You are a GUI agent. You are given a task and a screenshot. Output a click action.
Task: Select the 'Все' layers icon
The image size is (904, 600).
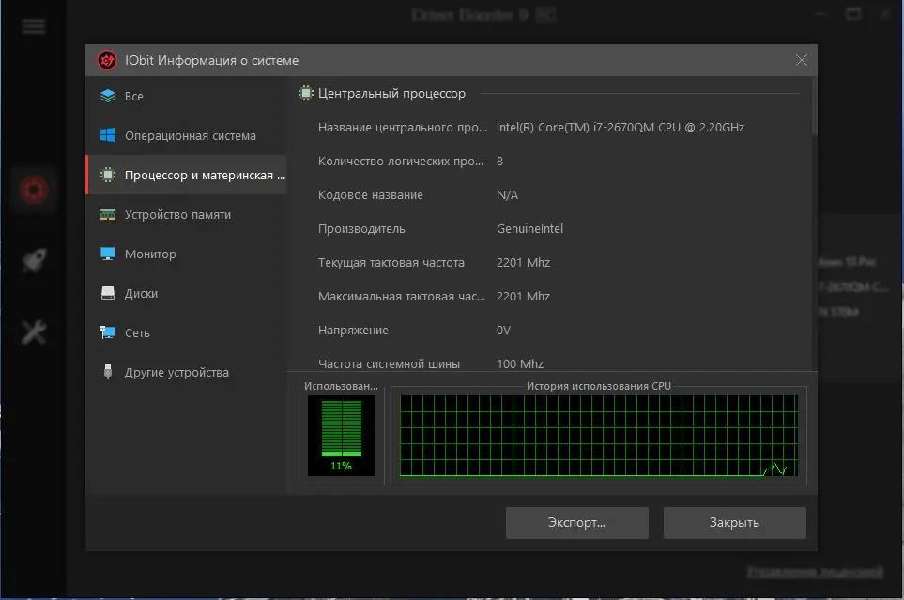point(108,96)
